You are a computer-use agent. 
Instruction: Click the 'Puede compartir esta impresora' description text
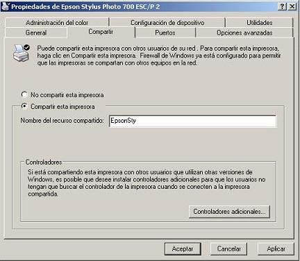(159, 56)
